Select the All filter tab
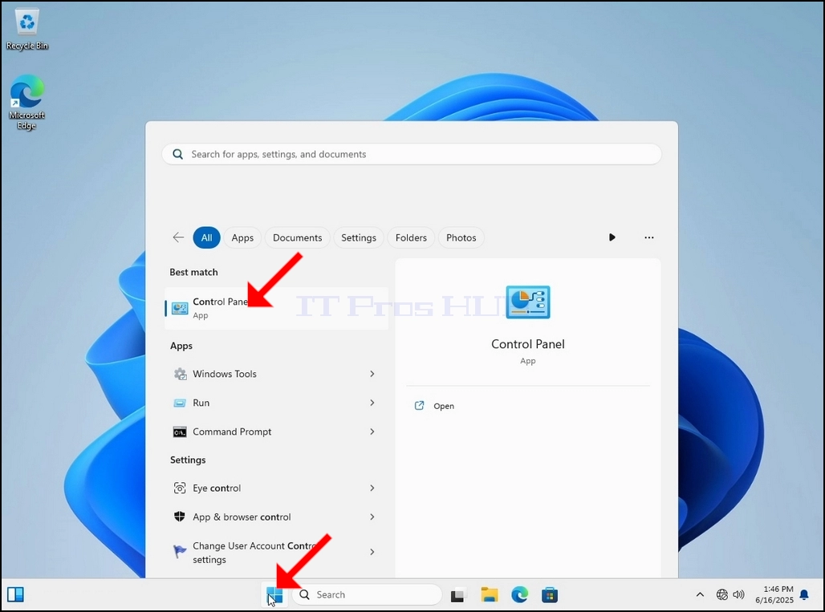825x612 pixels. pyautogui.click(x=206, y=237)
